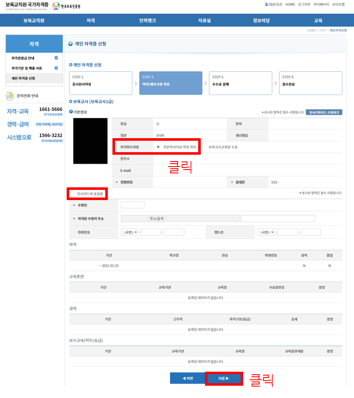Click the 보육교직원 국가자격증 site logo

click(26, 6)
